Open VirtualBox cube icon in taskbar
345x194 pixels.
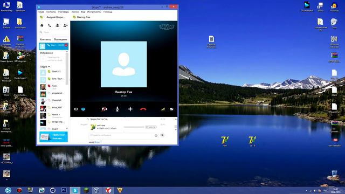click(97, 190)
